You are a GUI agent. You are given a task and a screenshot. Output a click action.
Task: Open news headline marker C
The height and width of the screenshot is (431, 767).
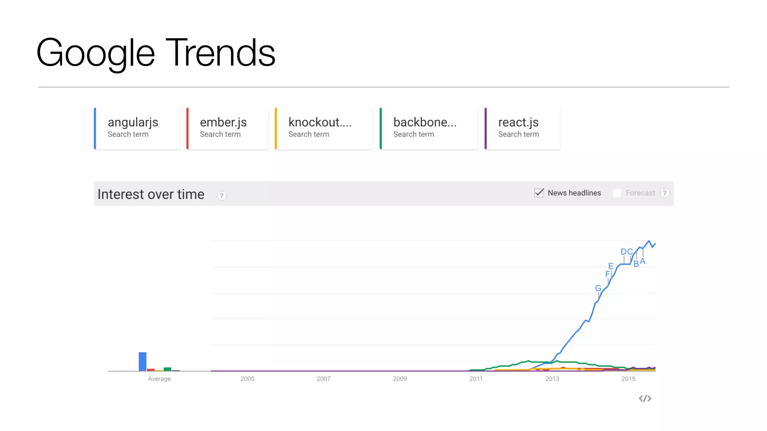tap(630, 252)
